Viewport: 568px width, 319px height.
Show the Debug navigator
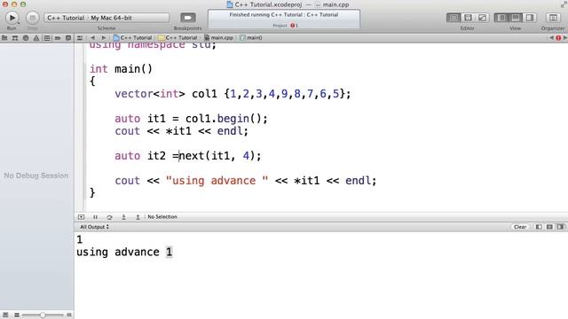(x=47, y=37)
